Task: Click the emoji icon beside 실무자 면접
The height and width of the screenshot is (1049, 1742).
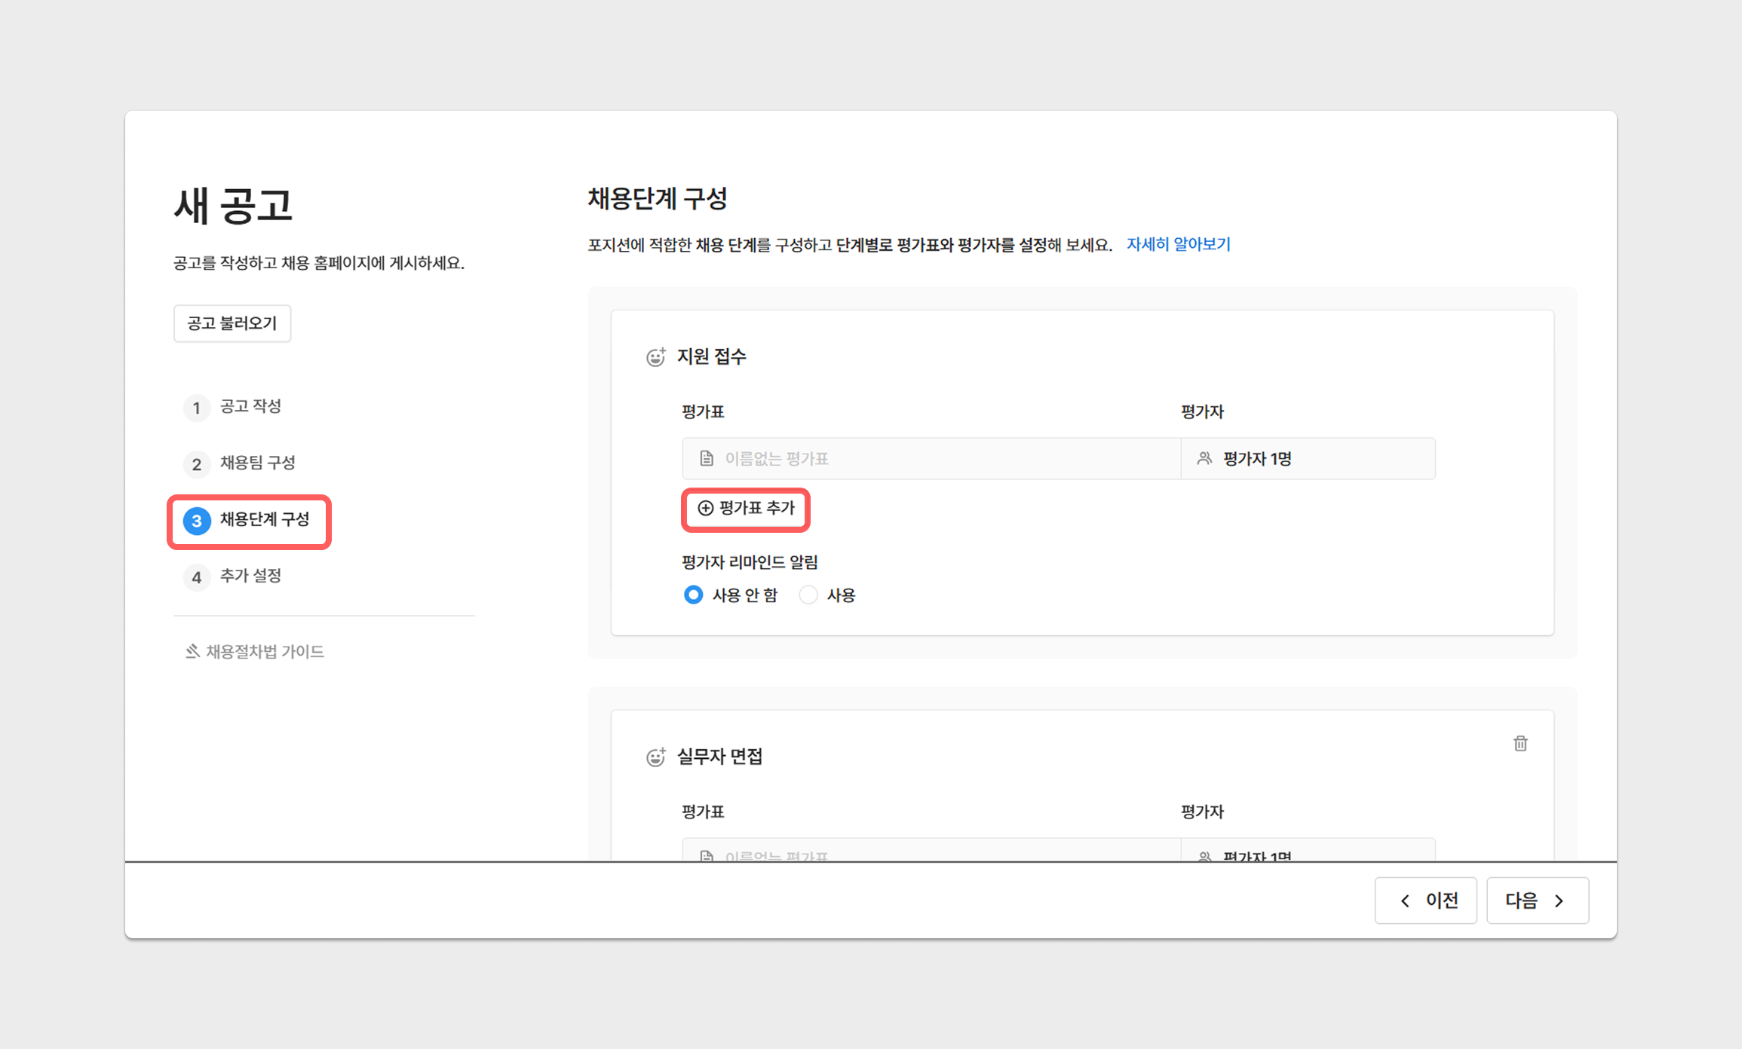Action: pyautogui.click(x=655, y=757)
